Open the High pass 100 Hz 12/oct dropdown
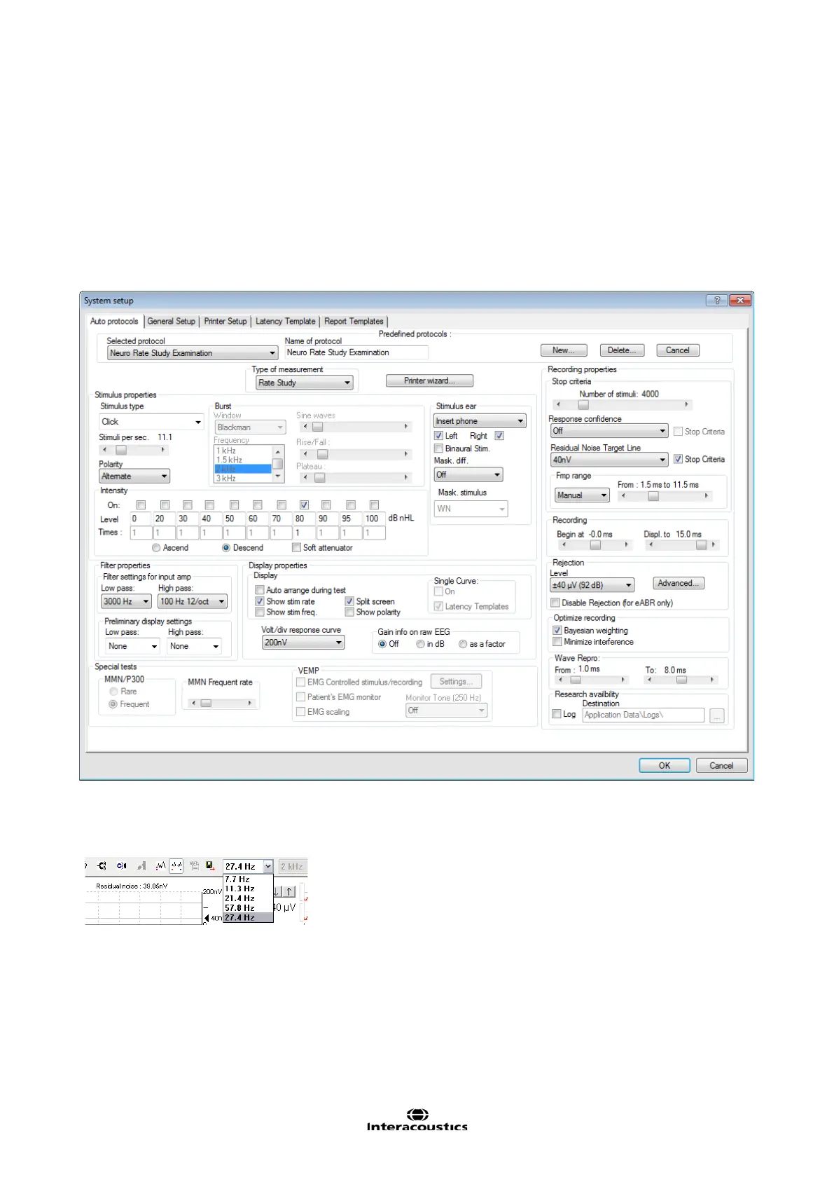 coord(193,601)
